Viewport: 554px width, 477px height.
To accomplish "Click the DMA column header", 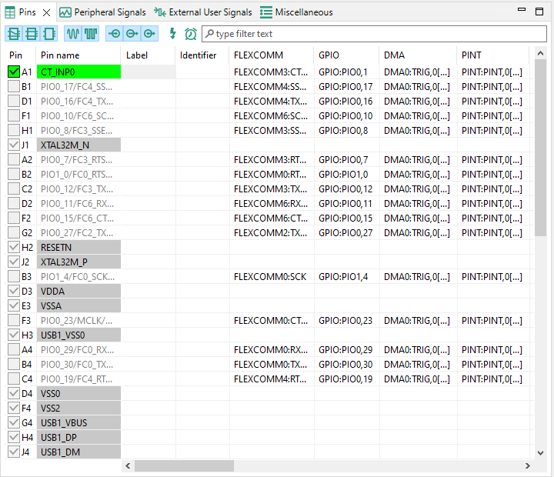I will pos(419,55).
